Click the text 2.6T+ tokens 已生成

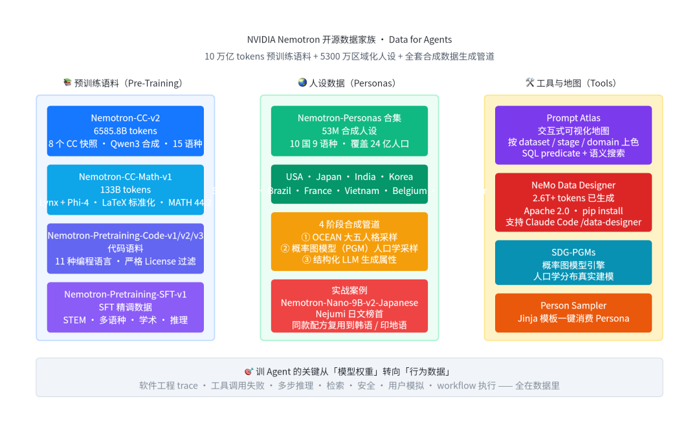(573, 198)
